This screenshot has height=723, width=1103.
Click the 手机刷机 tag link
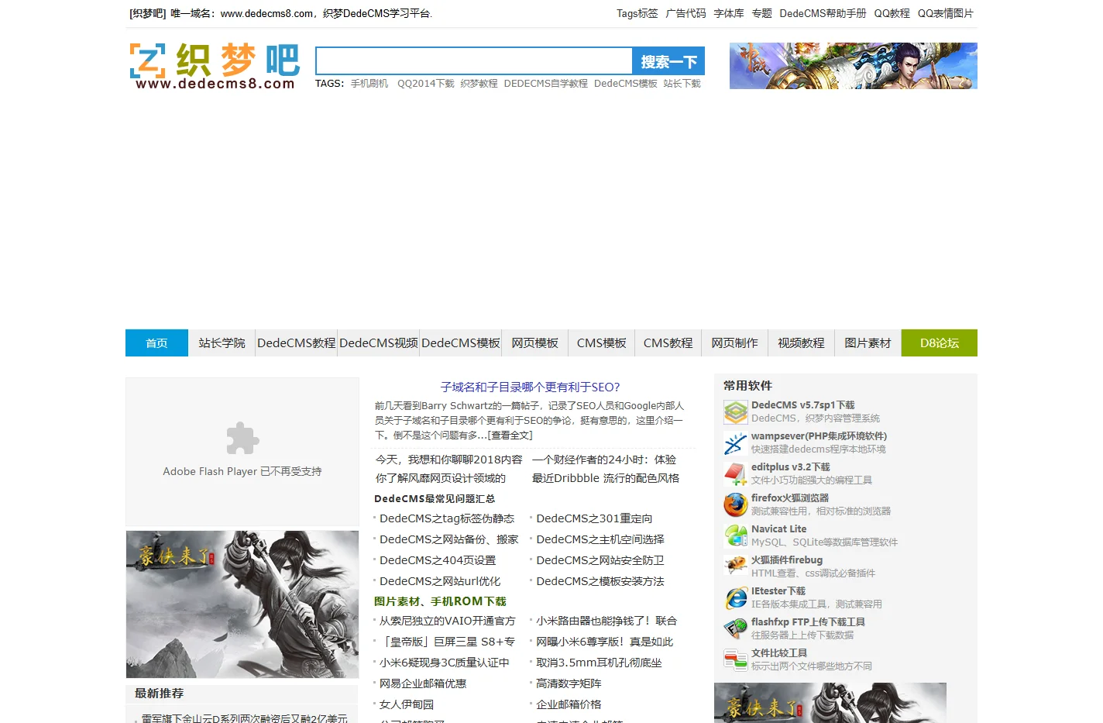coord(369,84)
